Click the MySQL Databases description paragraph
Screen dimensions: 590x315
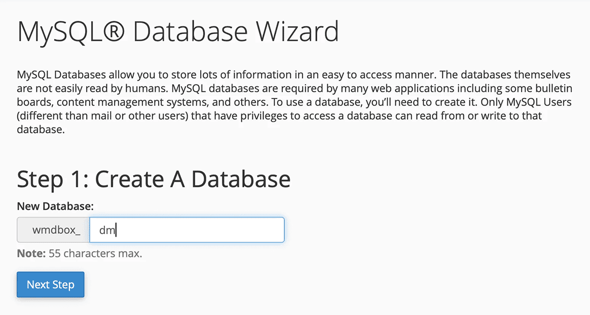(294, 102)
